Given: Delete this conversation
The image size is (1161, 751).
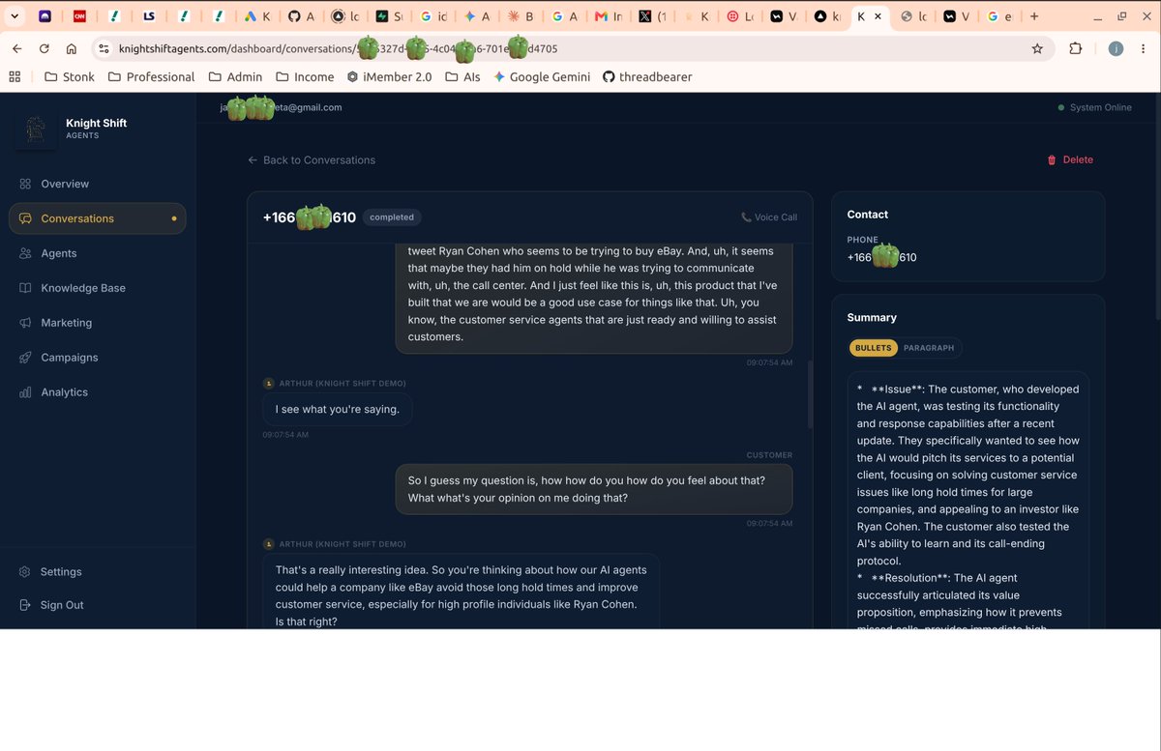Looking at the screenshot, I should 1070,160.
